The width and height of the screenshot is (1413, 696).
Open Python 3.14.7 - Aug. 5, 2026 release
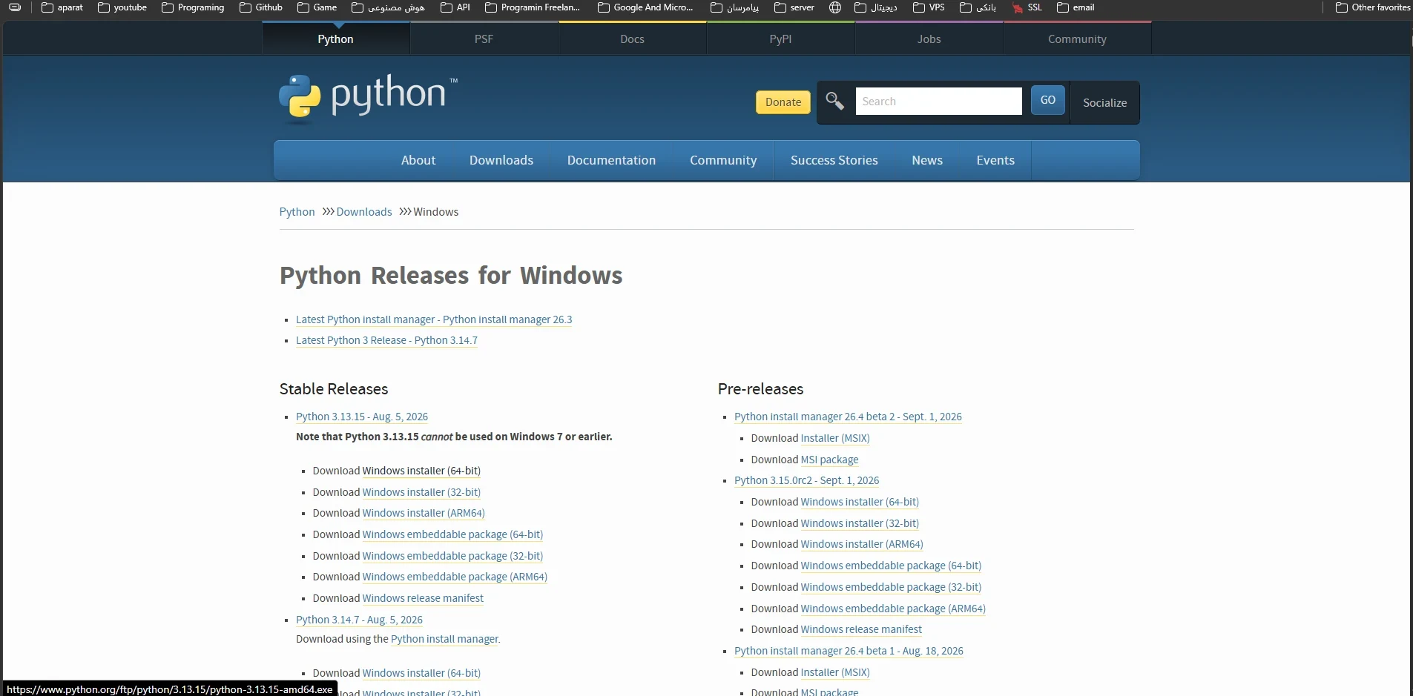tap(359, 620)
